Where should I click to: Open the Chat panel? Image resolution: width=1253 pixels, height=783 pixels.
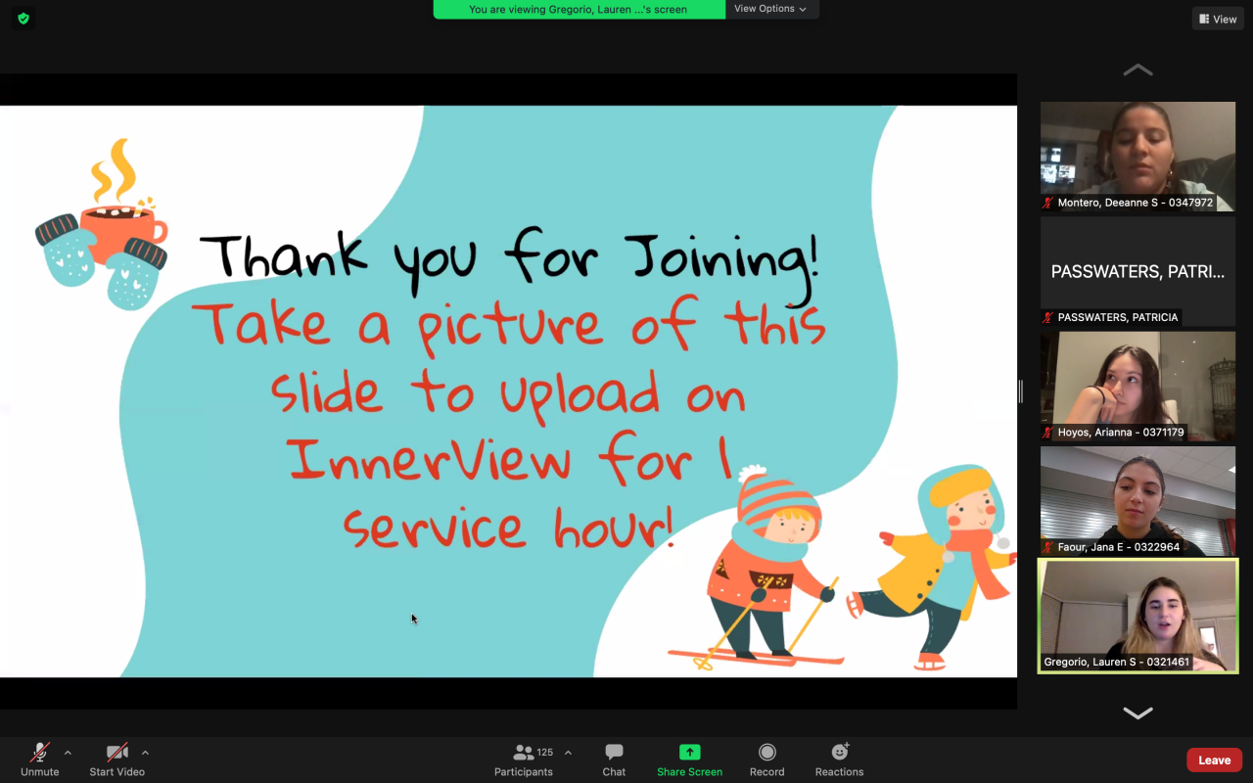pyautogui.click(x=614, y=759)
